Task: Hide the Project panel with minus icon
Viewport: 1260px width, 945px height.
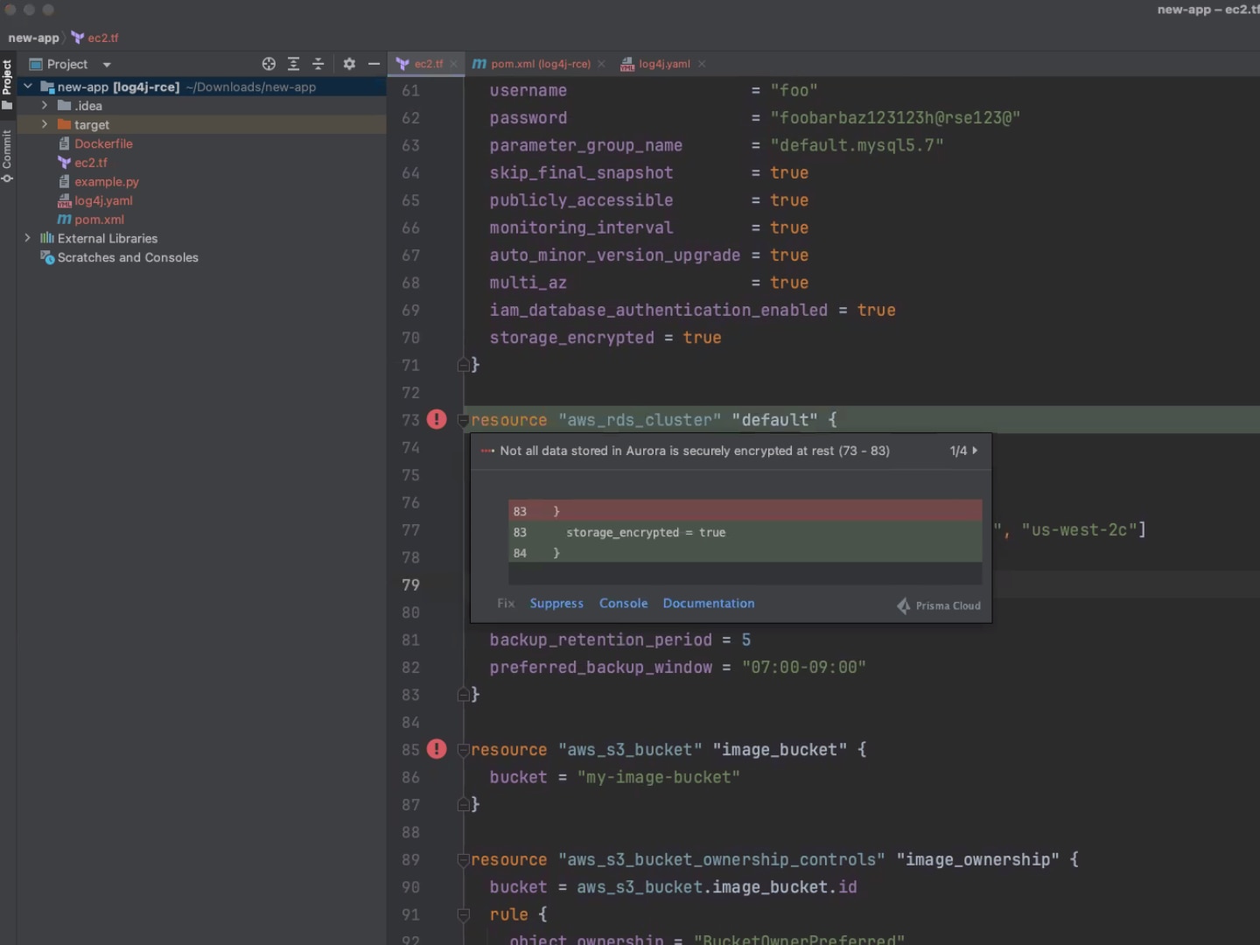Action: coord(374,64)
